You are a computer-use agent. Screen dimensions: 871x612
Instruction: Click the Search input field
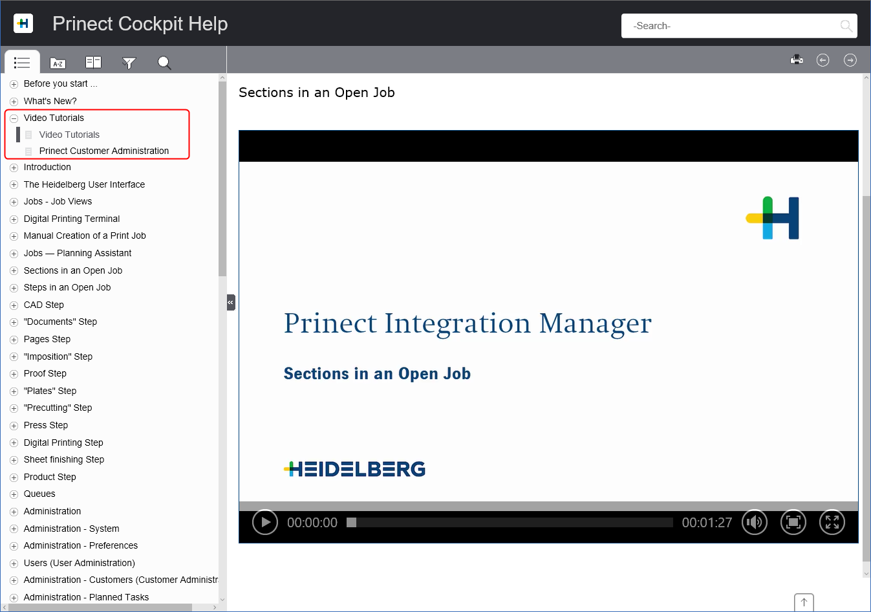click(731, 26)
